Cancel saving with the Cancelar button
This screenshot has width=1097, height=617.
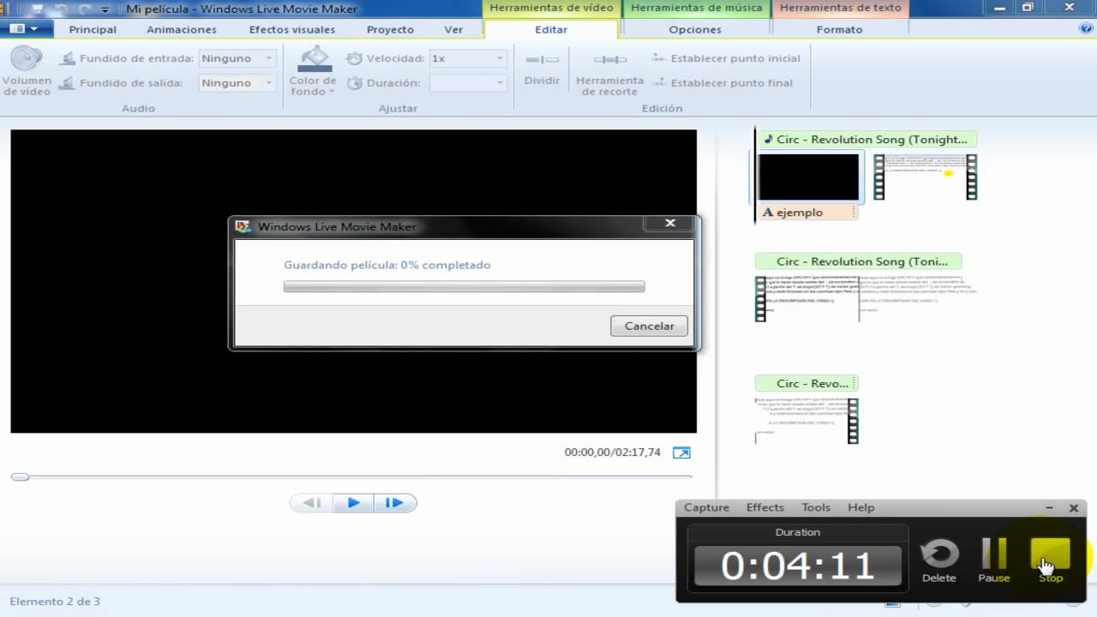click(649, 326)
